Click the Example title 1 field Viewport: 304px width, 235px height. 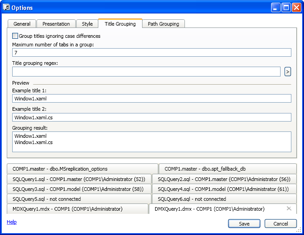coord(152,99)
